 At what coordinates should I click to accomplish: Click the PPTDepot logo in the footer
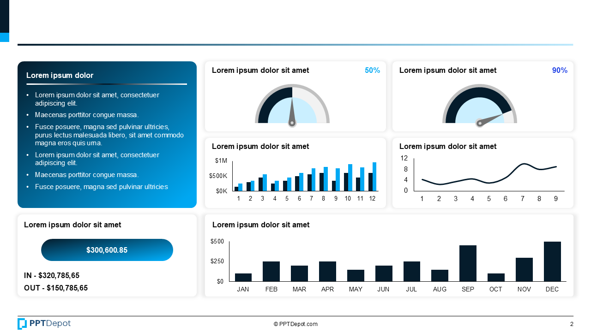44,324
